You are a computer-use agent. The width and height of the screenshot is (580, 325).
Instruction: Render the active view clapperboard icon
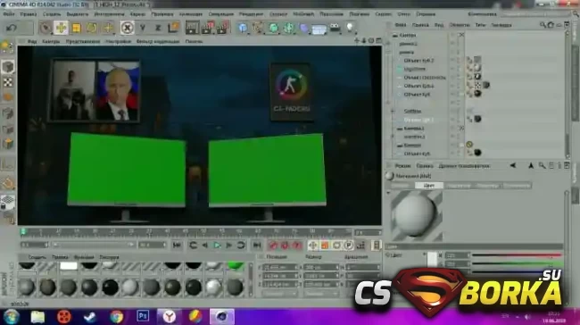(192, 28)
